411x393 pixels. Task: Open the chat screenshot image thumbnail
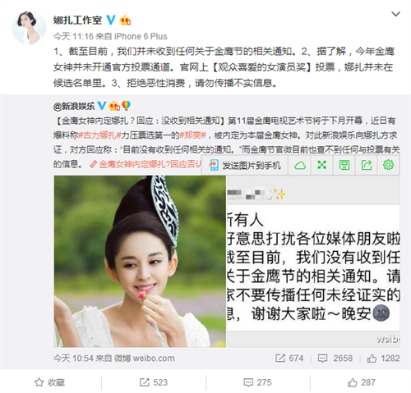[x=313, y=262]
